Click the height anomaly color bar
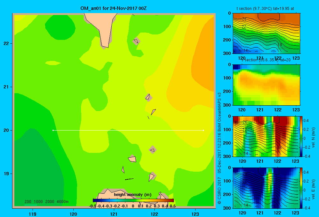Viewport: 319px width, 217px height. click(133, 200)
